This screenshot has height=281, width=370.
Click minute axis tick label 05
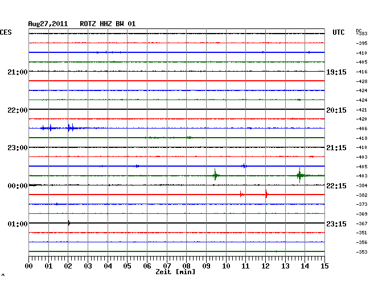coord(127,266)
